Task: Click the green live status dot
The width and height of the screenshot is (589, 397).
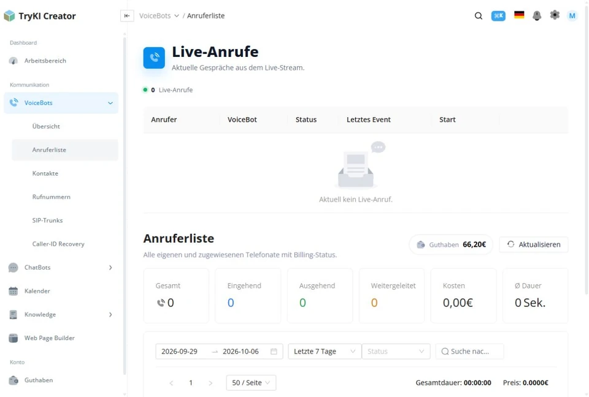Action: tap(145, 89)
